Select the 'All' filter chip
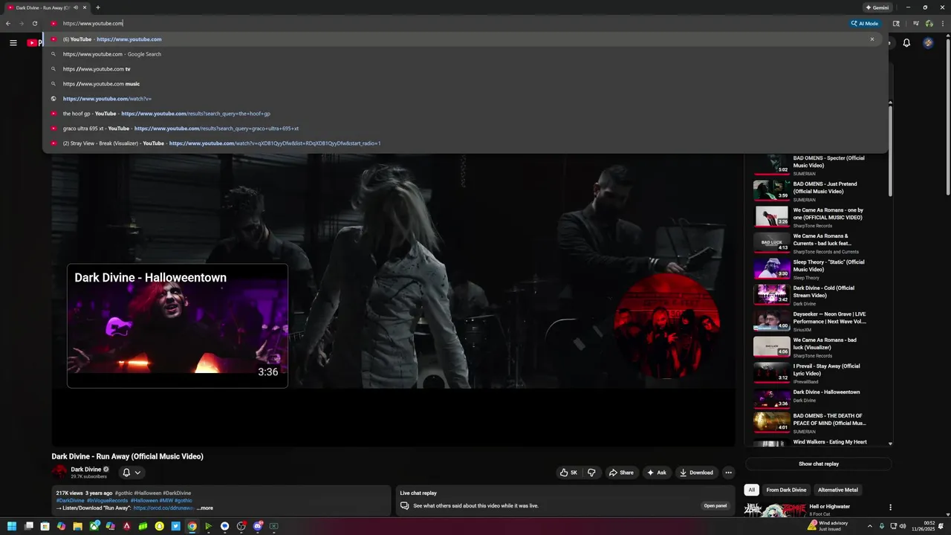This screenshot has height=535, width=951. click(x=752, y=490)
